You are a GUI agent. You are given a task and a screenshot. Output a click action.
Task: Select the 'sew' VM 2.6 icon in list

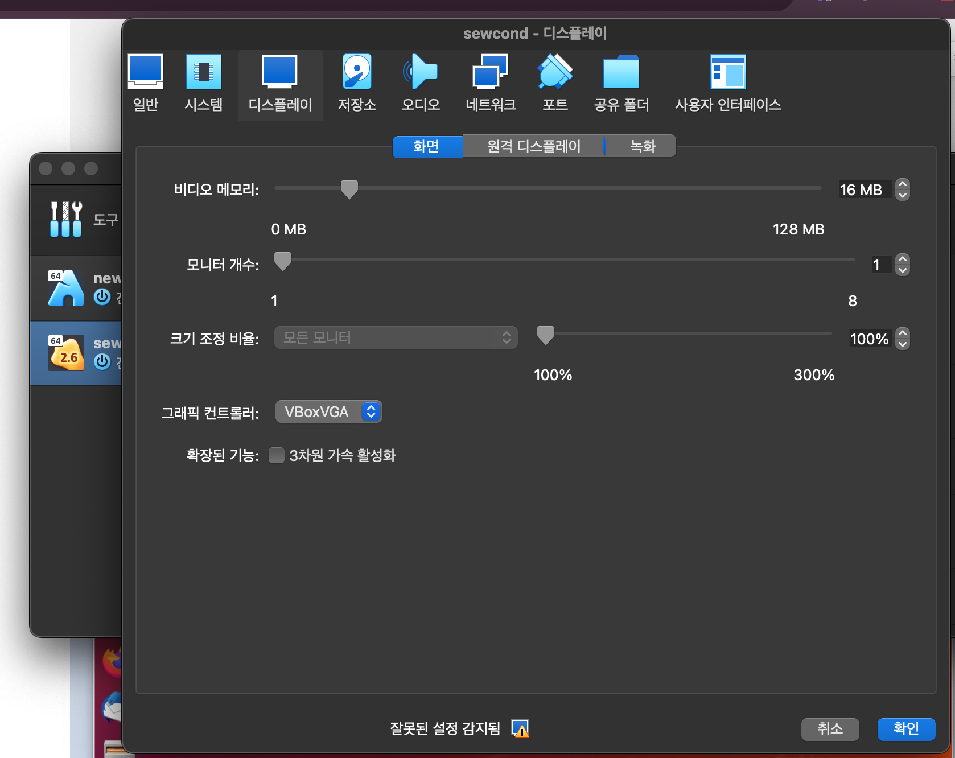click(66, 353)
